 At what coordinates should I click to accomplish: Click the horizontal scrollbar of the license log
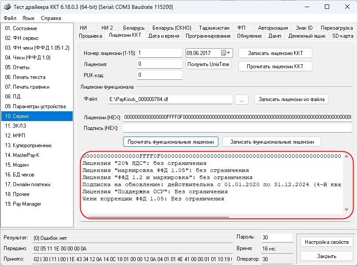click(x=159, y=217)
